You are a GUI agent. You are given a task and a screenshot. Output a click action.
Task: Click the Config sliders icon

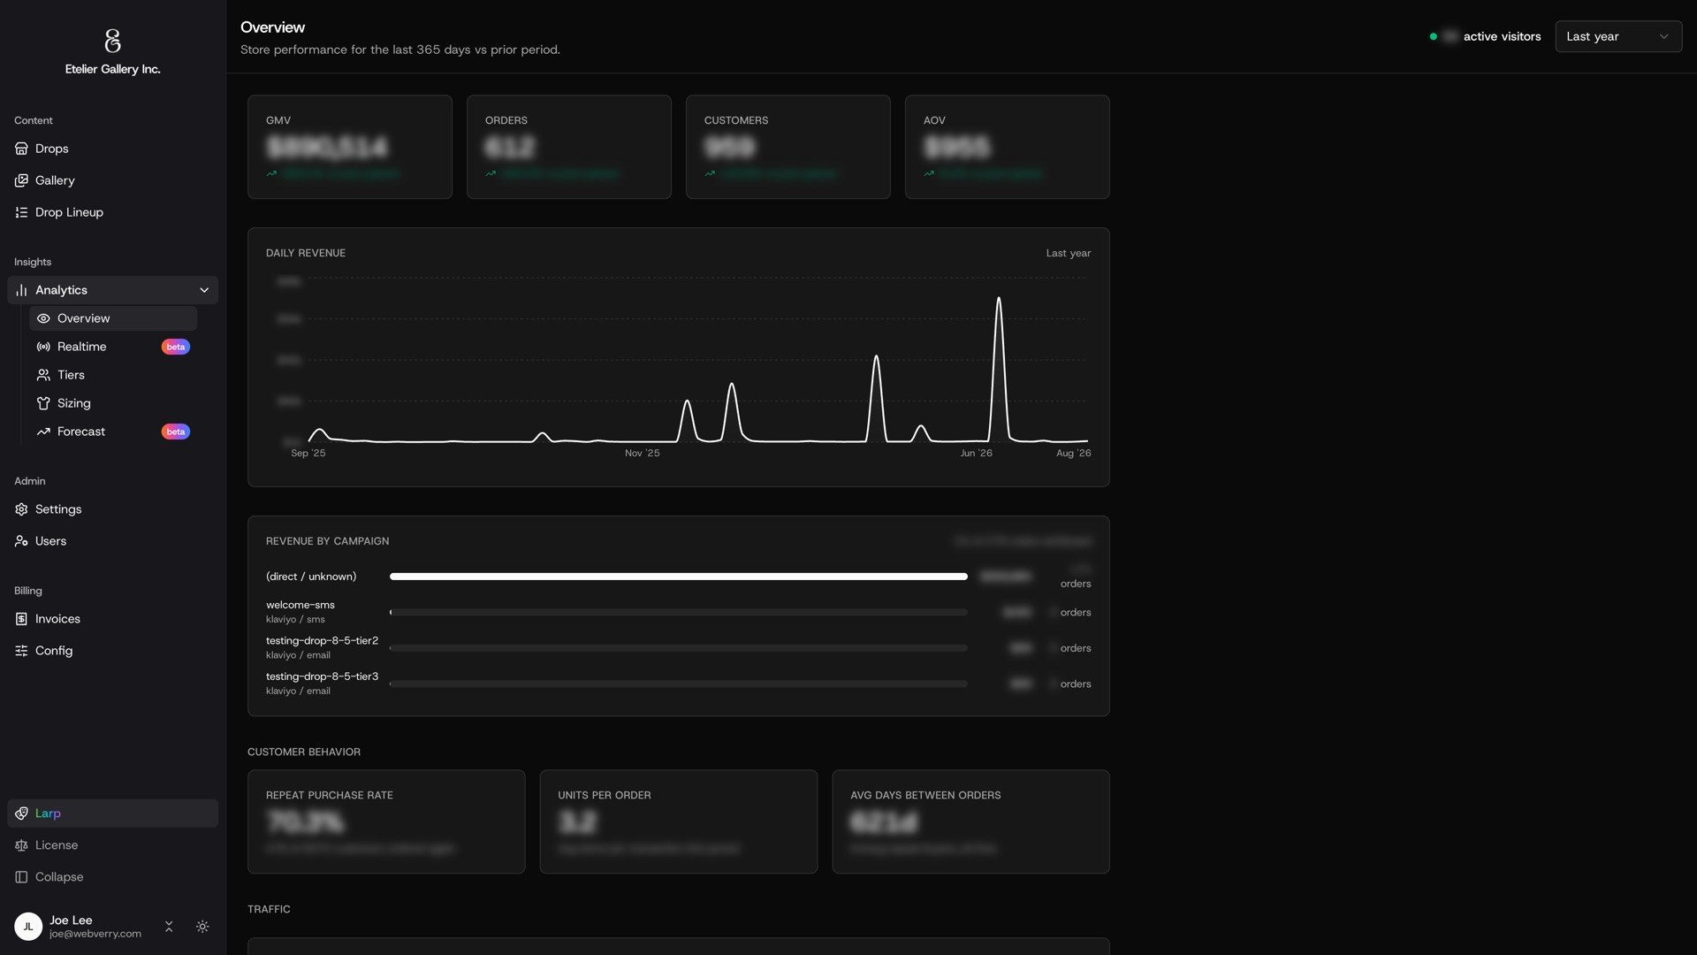[21, 651]
